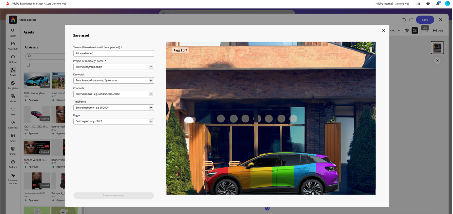453x214 pixels.
Task: Select the page thumbnail on the right
Action: [437, 48]
